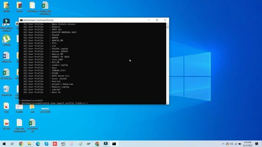
Task: Open the Windows Start menu
Action: coord(4,144)
